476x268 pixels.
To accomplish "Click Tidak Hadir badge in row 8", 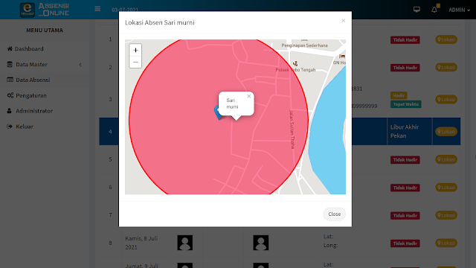I will click(x=405, y=243).
